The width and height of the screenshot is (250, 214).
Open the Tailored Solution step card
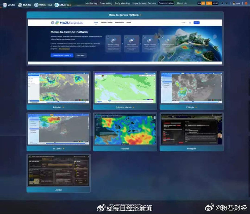pos(150,44)
